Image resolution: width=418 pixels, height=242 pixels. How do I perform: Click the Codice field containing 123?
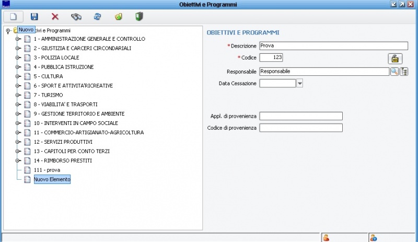[271, 57]
